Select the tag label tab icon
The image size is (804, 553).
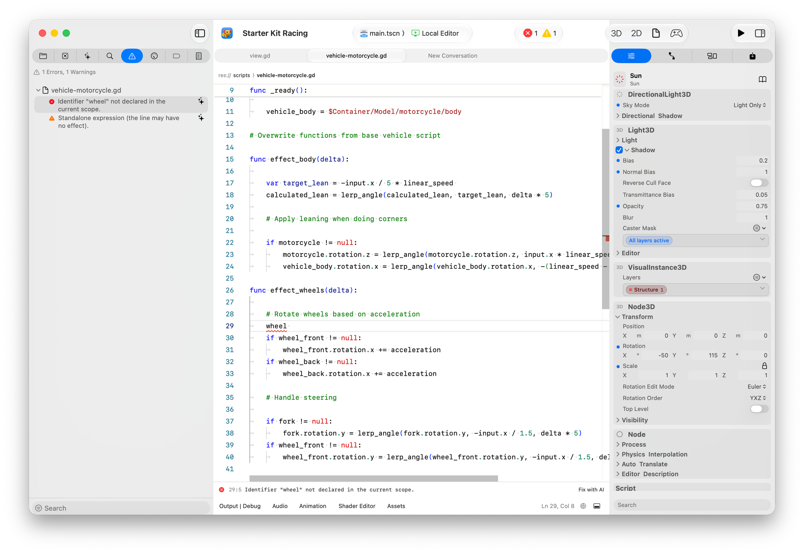[176, 56]
